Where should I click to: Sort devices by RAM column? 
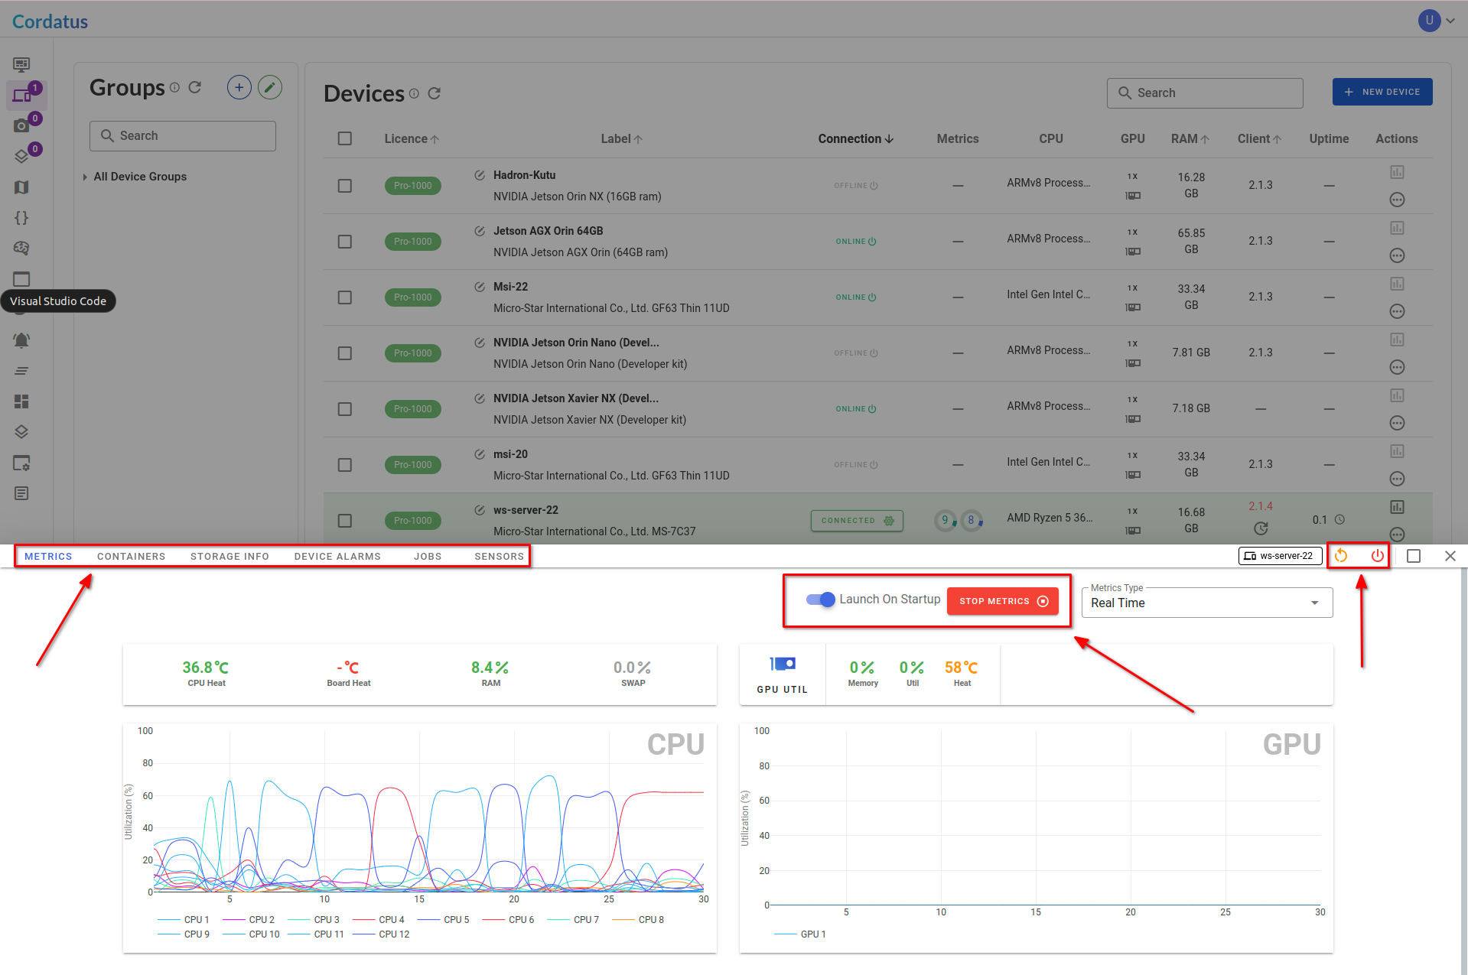[1190, 138]
